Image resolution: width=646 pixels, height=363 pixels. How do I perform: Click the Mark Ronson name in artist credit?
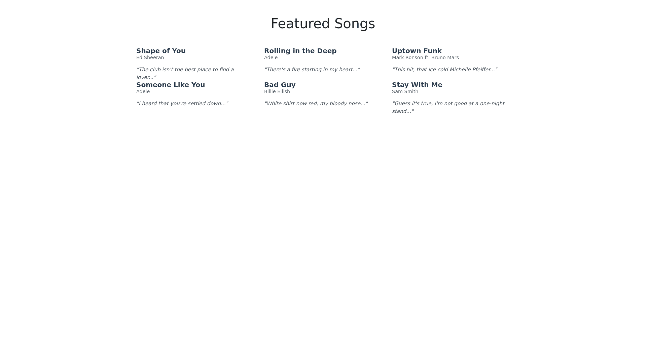click(407, 57)
